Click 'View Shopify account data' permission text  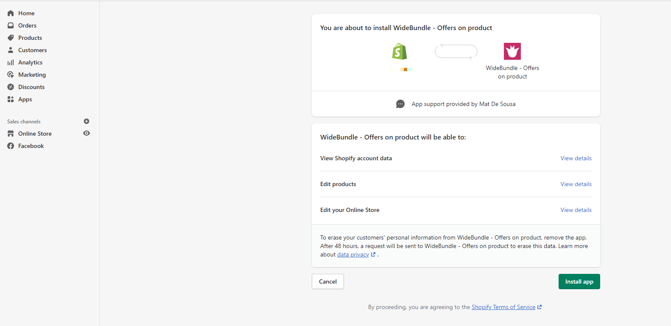pos(356,158)
